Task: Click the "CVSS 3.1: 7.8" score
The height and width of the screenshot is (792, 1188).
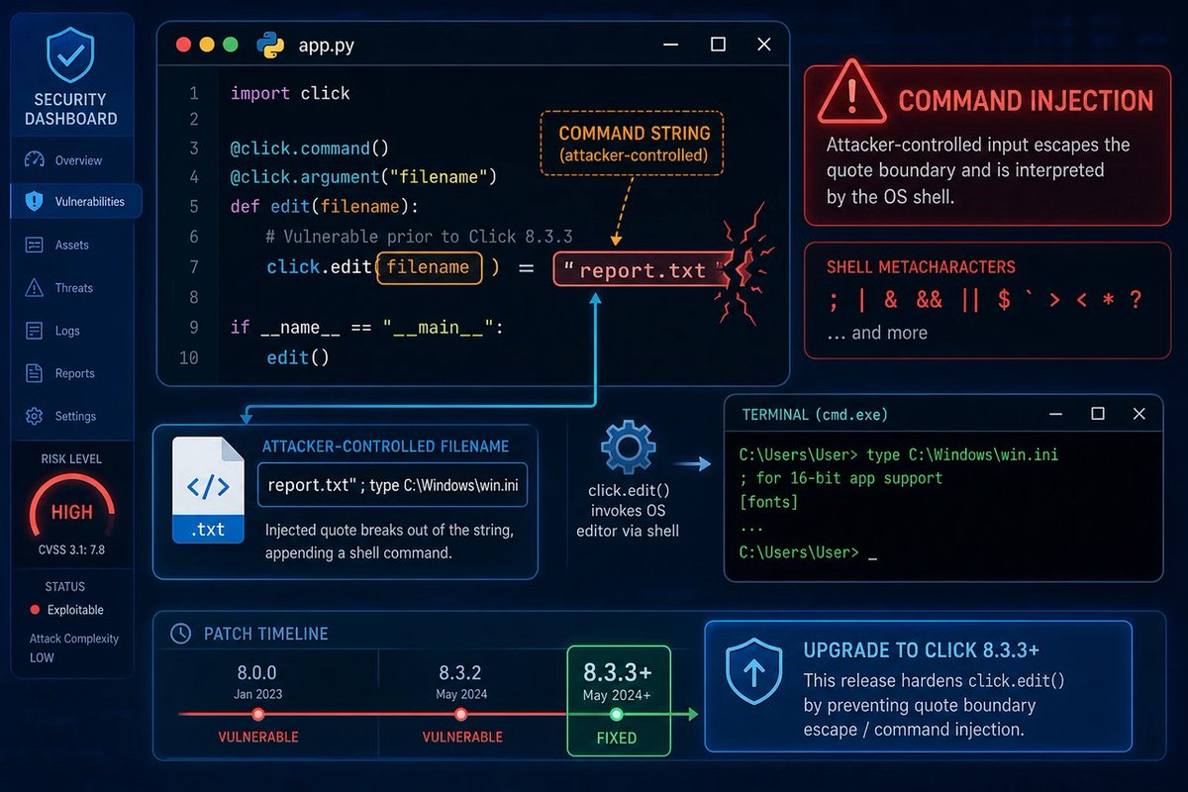Action: click(x=71, y=548)
